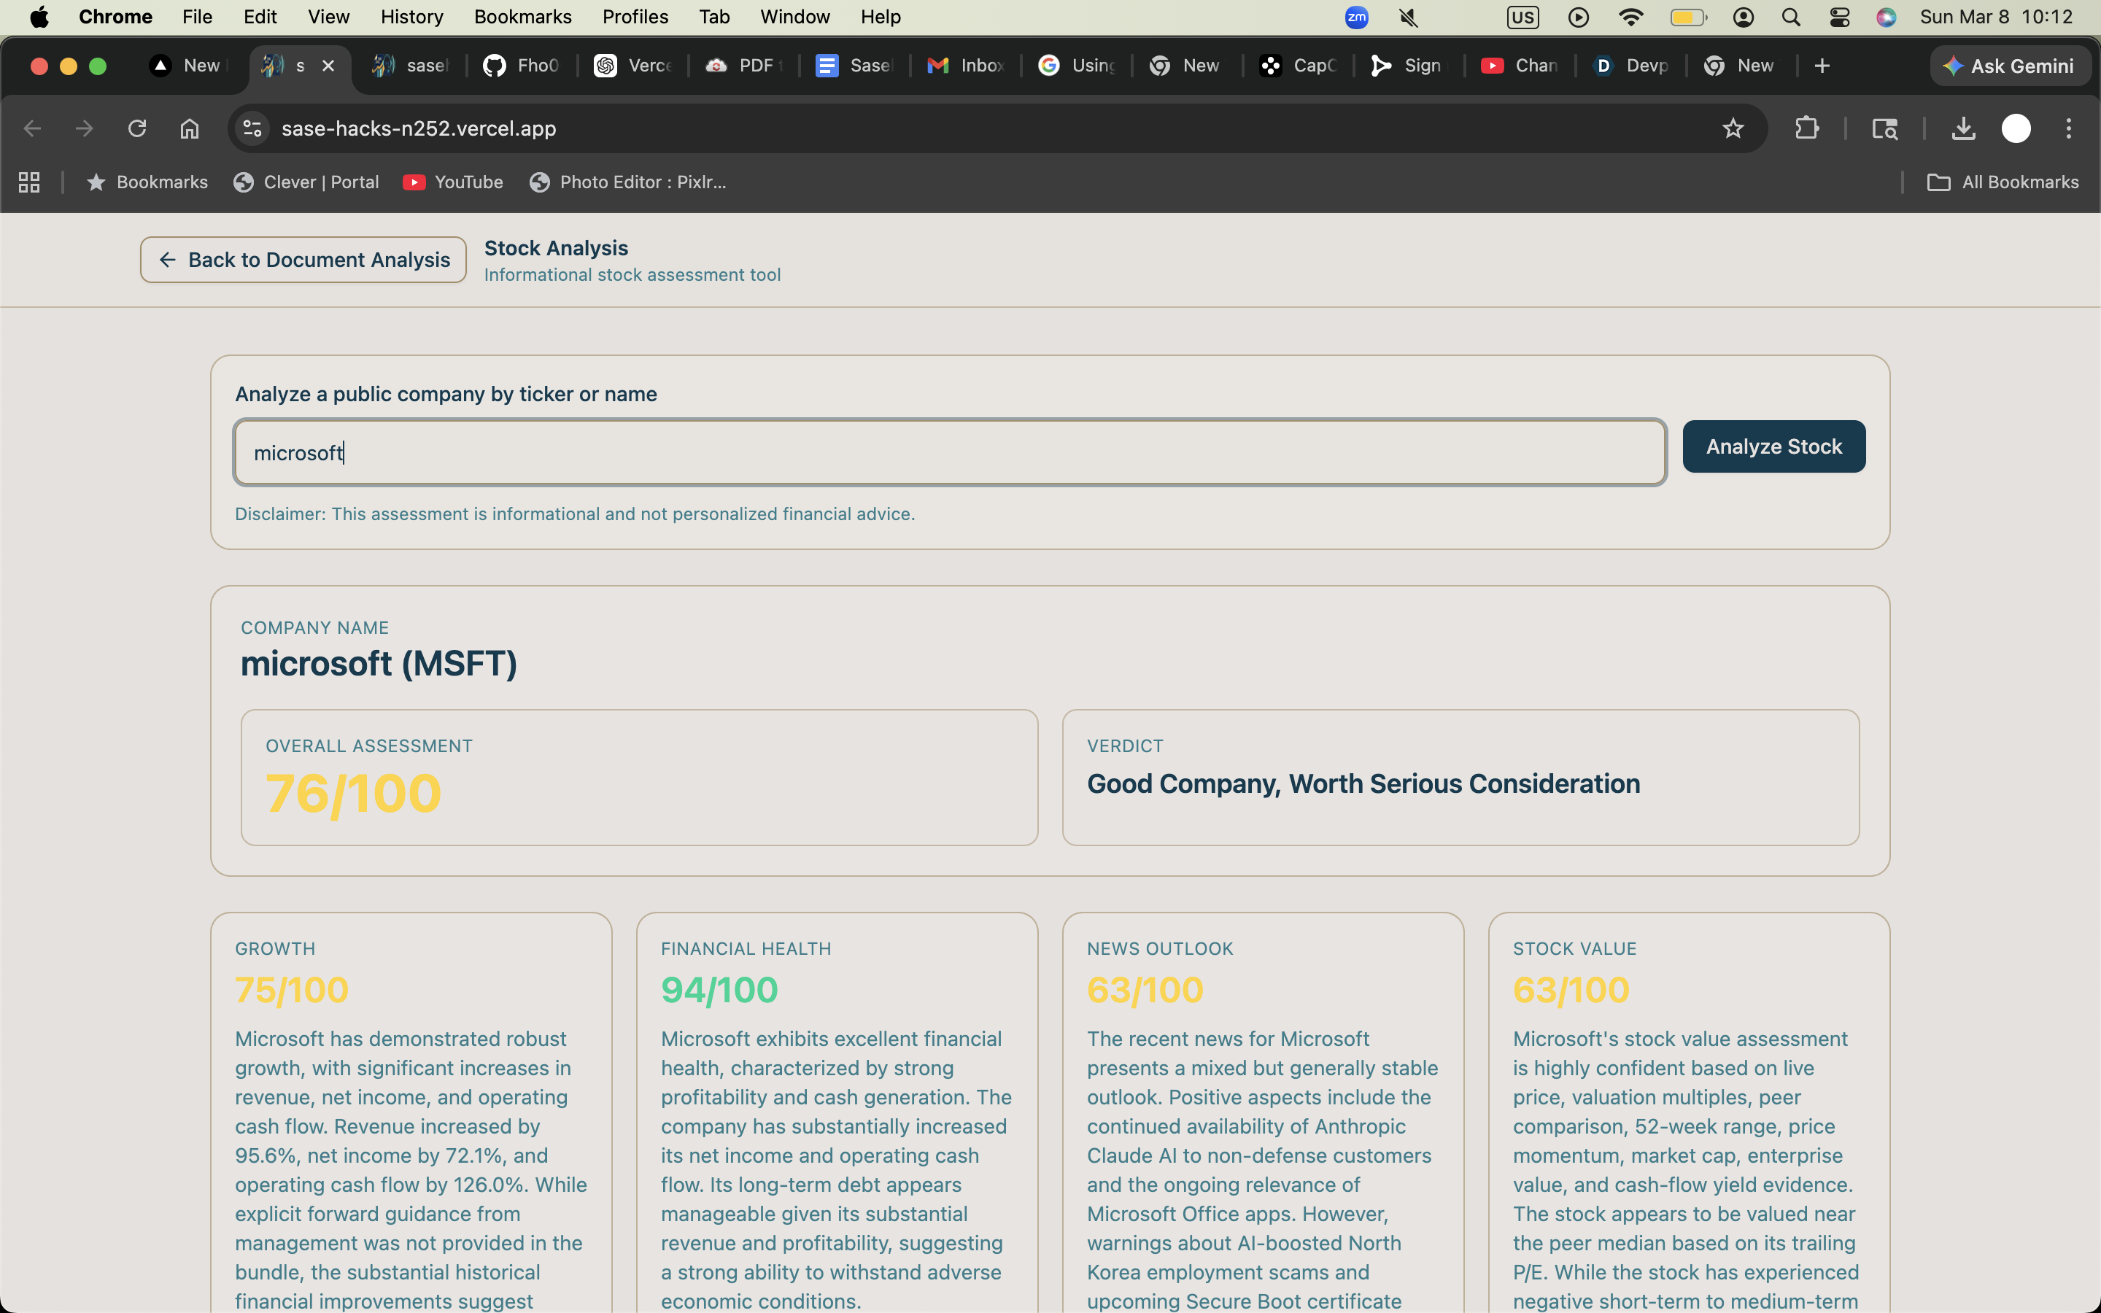Click the Downloads icon in toolbar
The height and width of the screenshot is (1313, 2101).
(x=1963, y=128)
